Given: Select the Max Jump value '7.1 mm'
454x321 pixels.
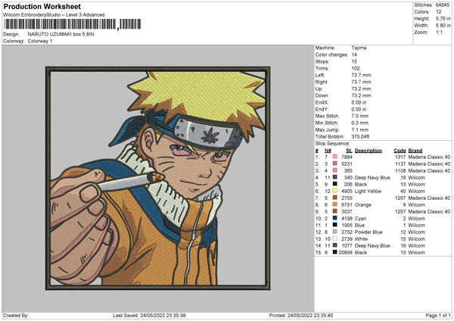Looking at the screenshot, I should click(x=360, y=129).
